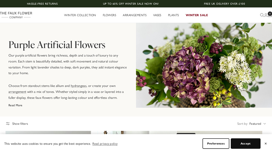Follow the hydrangeas link
This screenshot has width=272, height=153.
(x=79, y=86)
